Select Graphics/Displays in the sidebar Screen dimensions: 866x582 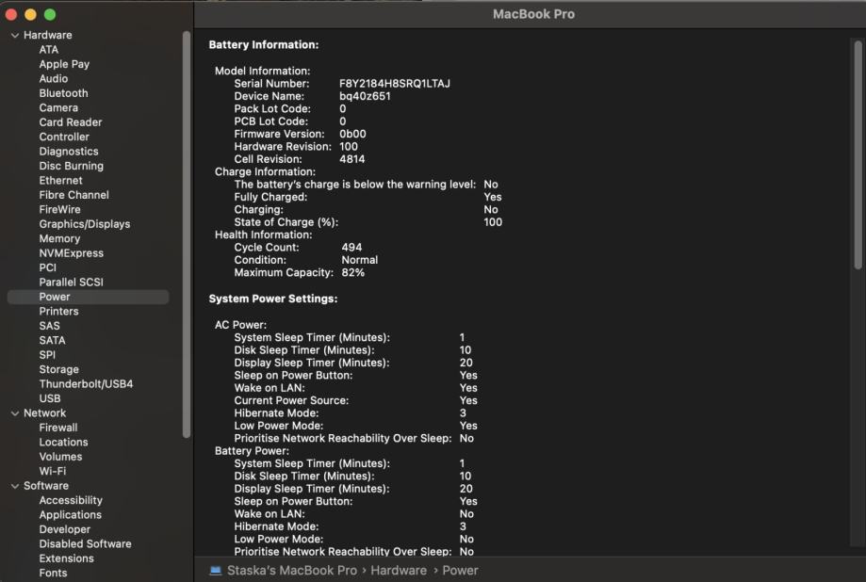click(85, 224)
